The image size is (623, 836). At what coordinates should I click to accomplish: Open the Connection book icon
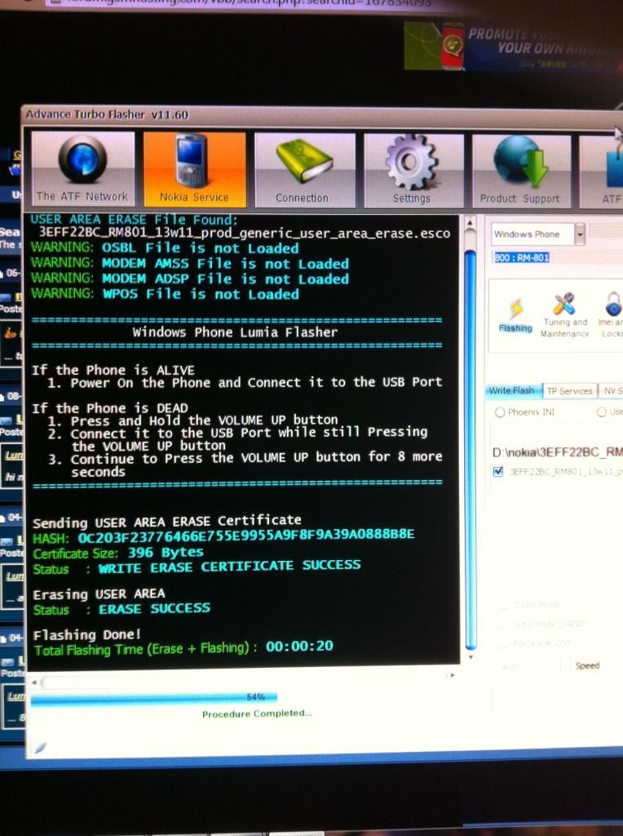[303, 169]
